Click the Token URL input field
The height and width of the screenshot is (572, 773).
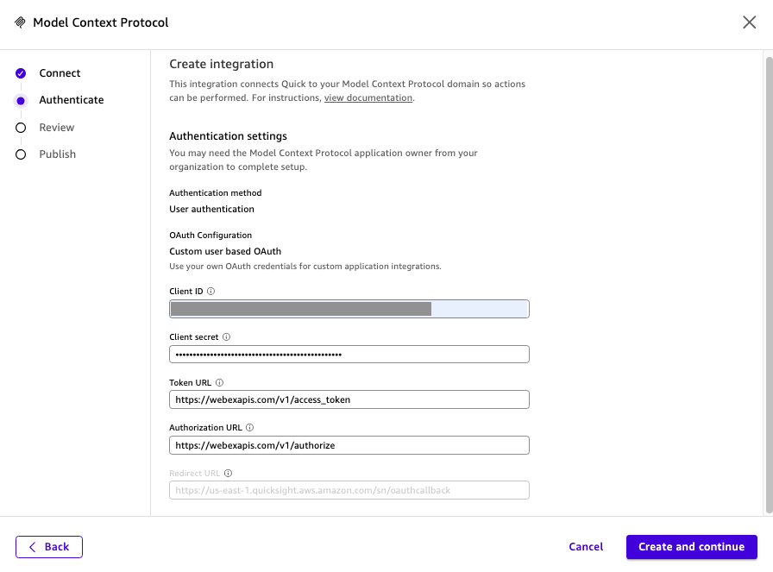(x=349, y=399)
